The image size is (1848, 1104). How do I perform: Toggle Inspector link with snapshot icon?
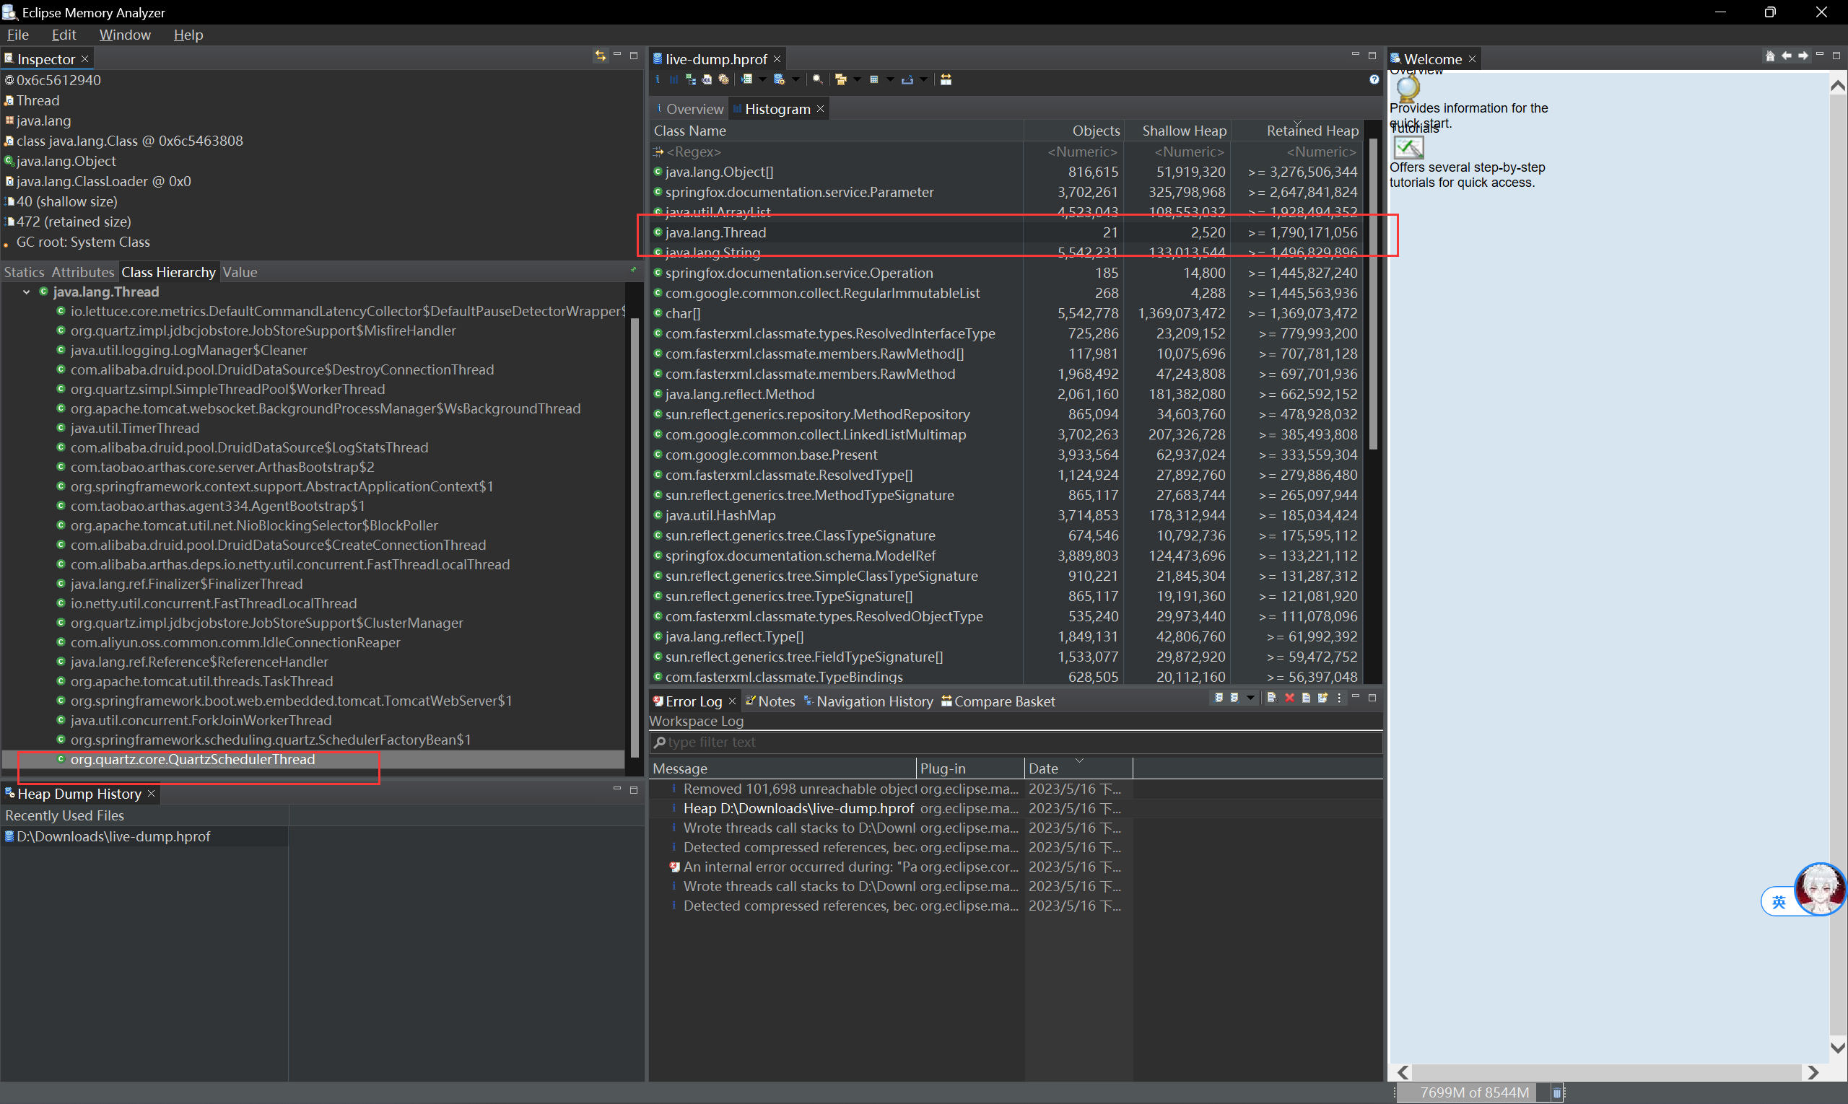[600, 56]
